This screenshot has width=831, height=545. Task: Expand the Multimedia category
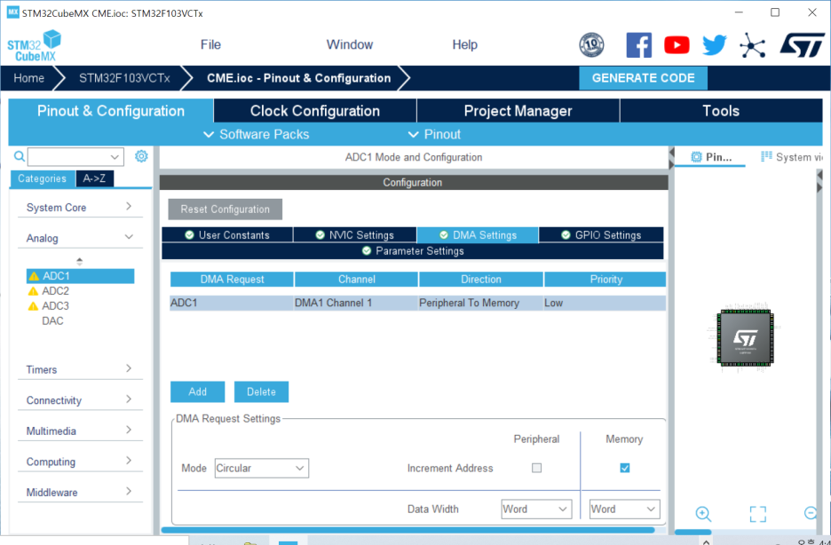point(80,431)
